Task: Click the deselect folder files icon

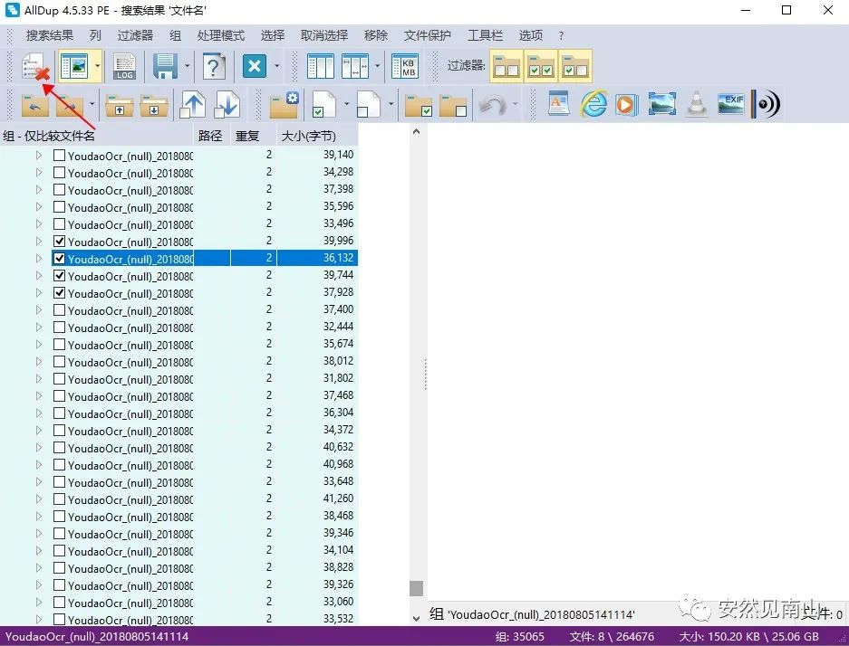Action: [x=453, y=105]
